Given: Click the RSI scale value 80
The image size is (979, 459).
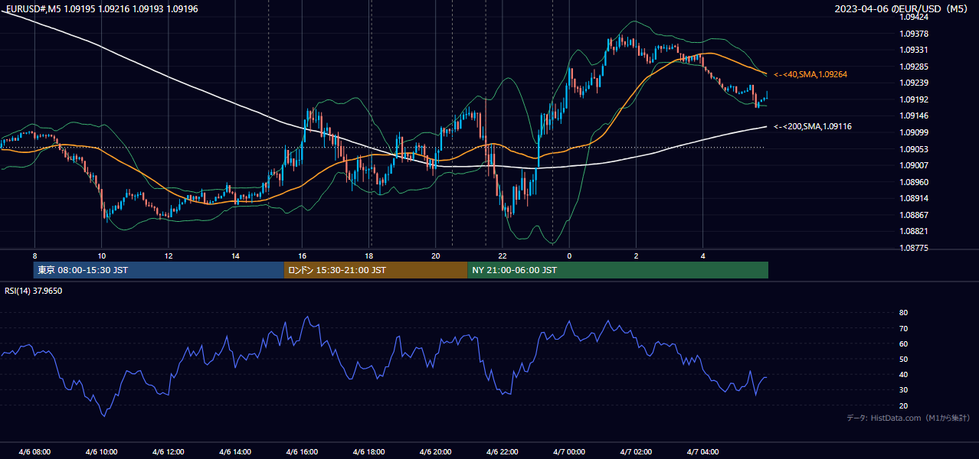Looking at the screenshot, I should (904, 313).
